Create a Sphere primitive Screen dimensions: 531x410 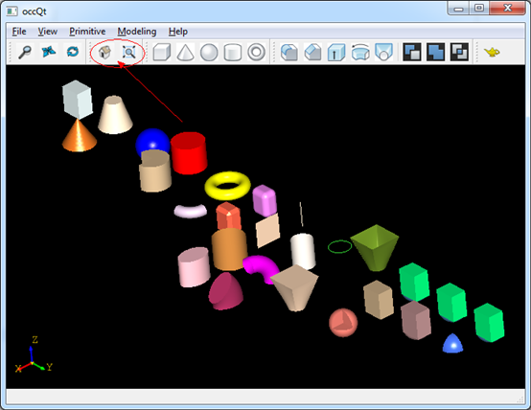(209, 53)
